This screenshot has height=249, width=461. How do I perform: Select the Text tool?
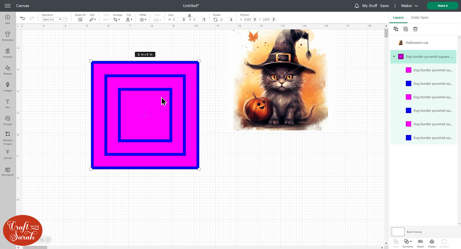click(x=8, y=104)
